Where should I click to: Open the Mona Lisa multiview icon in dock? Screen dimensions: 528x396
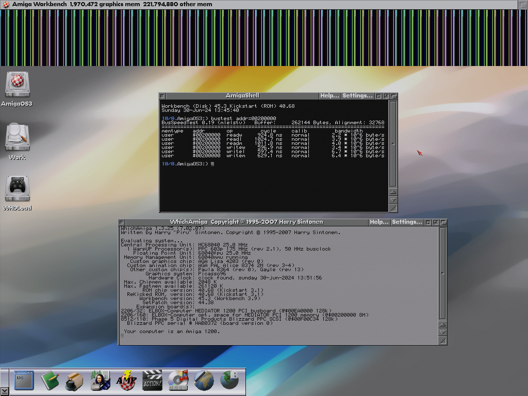100,381
